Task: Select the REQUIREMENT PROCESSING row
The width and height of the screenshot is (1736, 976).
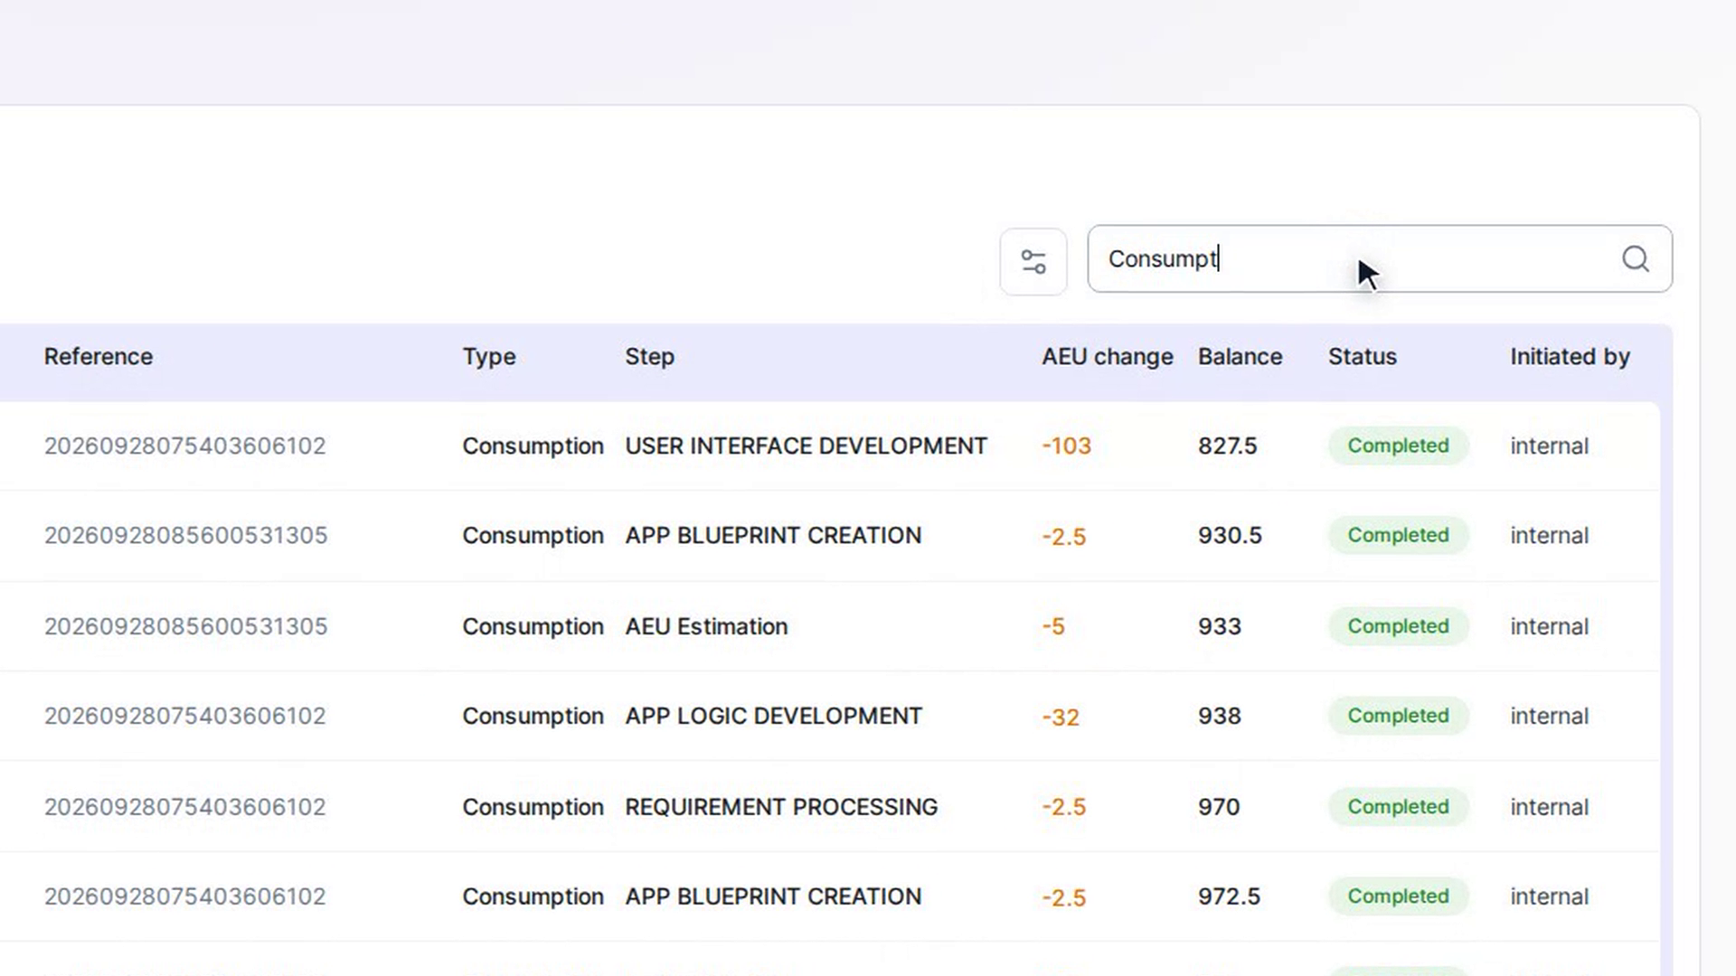Action: point(830,806)
